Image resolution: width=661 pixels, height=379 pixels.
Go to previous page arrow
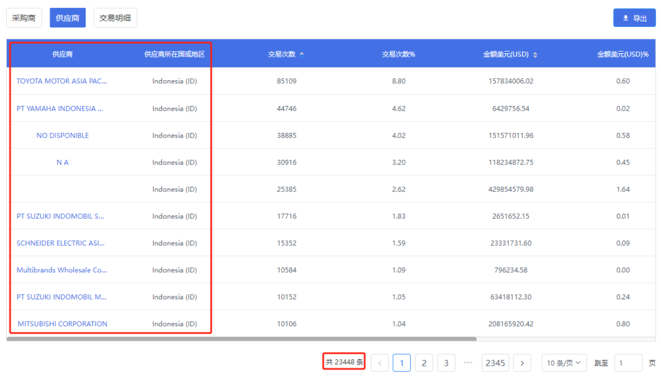coord(380,363)
